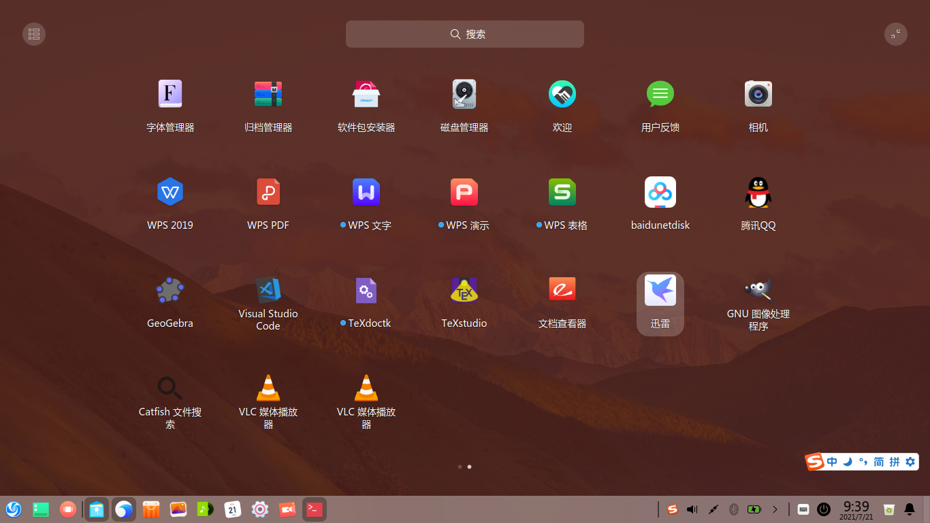
Task: Toggle Sogou 中 Chinese/English mode
Action: [x=832, y=462]
